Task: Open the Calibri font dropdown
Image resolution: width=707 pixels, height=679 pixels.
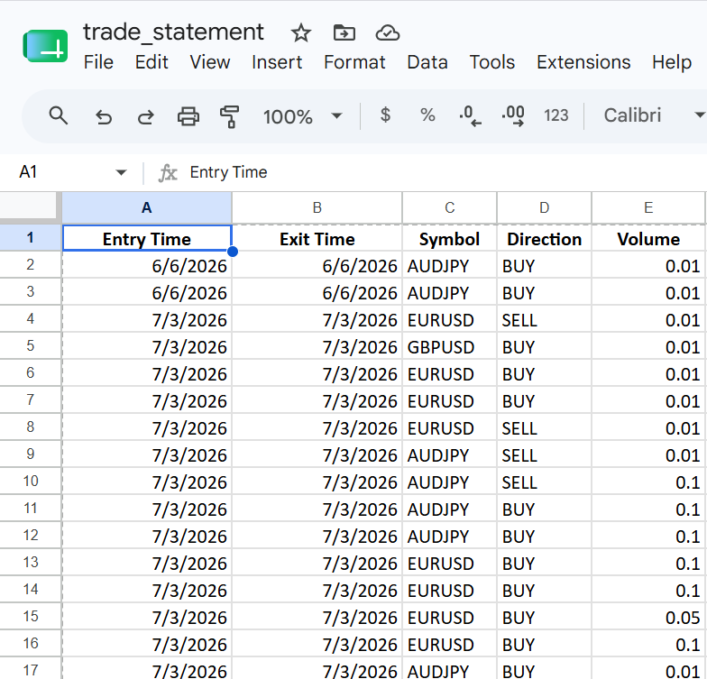Action: coord(654,115)
